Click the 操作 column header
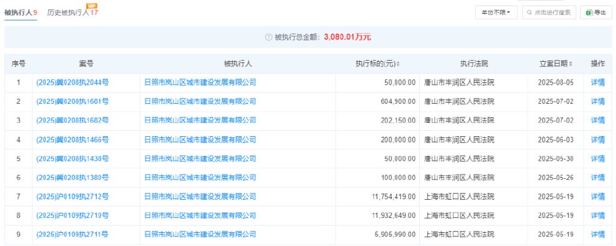The image size is (616, 246). point(597,64)
